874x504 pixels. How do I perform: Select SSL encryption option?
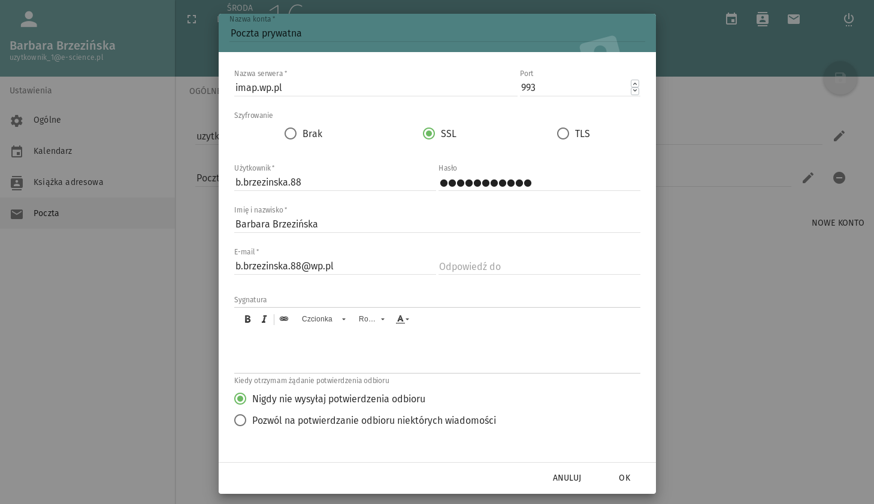click(x=440, y=133)
